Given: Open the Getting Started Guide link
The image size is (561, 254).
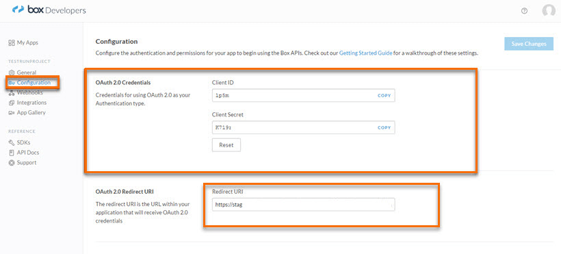Looking at the screenshot, I should pos(365,53).
